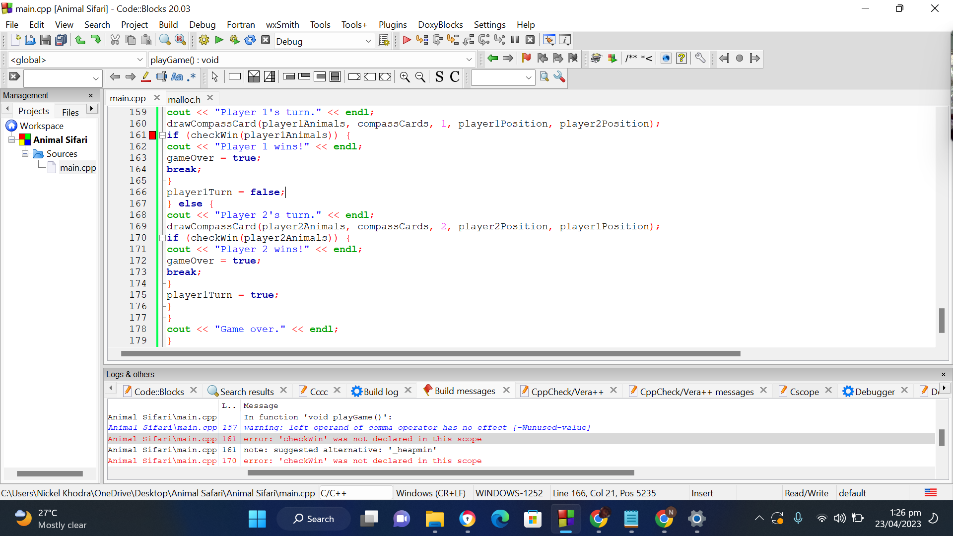This screenshot has width=953, height=536.
Task: Click the Build gear icon
Action: (x=204, y=40)
